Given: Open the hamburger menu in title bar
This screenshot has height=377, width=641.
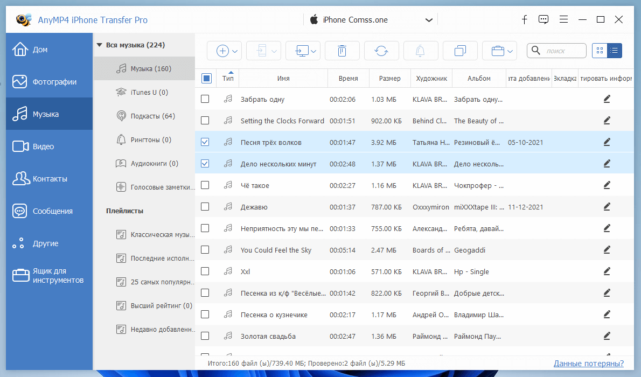Looking at the screenshot, I should point(563,19).
